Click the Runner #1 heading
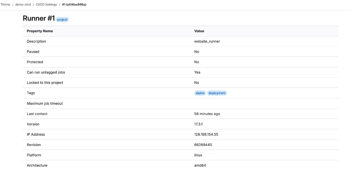Image resolution: width=351 pixels, height=175 pixels. pyautogui.click(x=39, y=18)
